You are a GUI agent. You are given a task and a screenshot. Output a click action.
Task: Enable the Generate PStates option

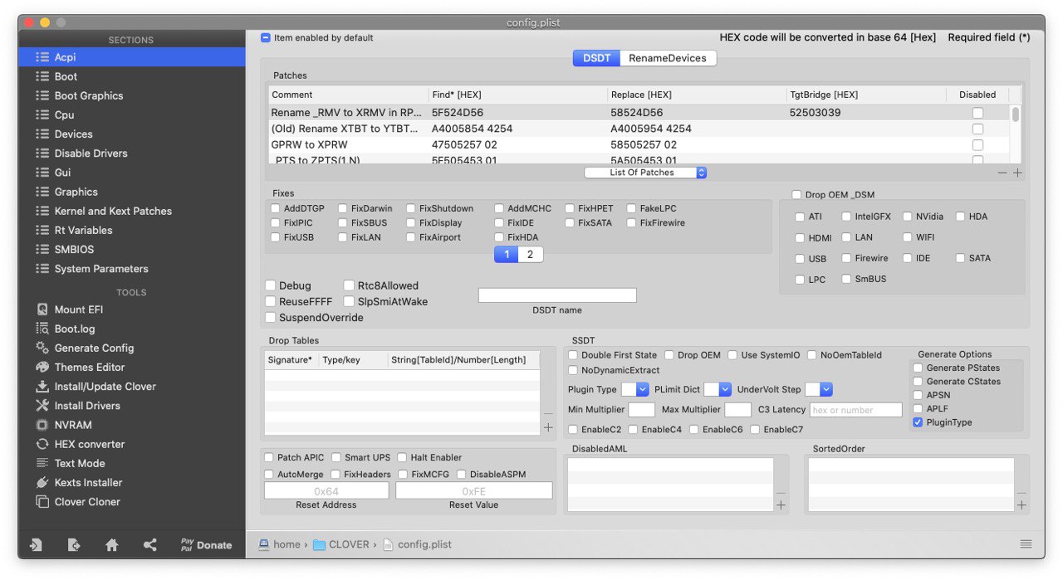point(918,368)
